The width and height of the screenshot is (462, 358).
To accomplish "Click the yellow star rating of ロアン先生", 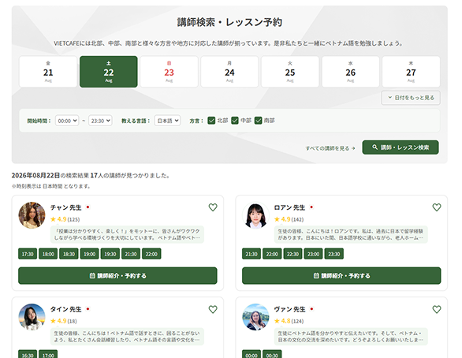I will click(x=289, y=219).
